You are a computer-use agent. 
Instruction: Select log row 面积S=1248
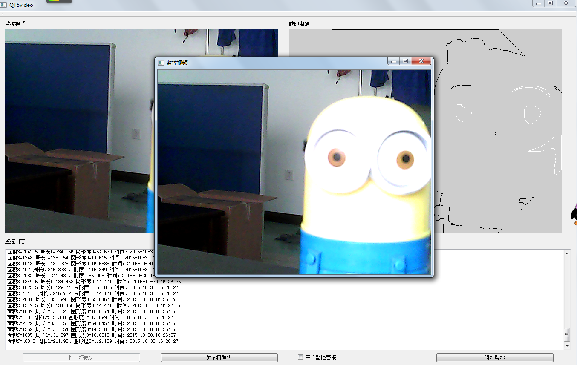[x=81, y=258]
